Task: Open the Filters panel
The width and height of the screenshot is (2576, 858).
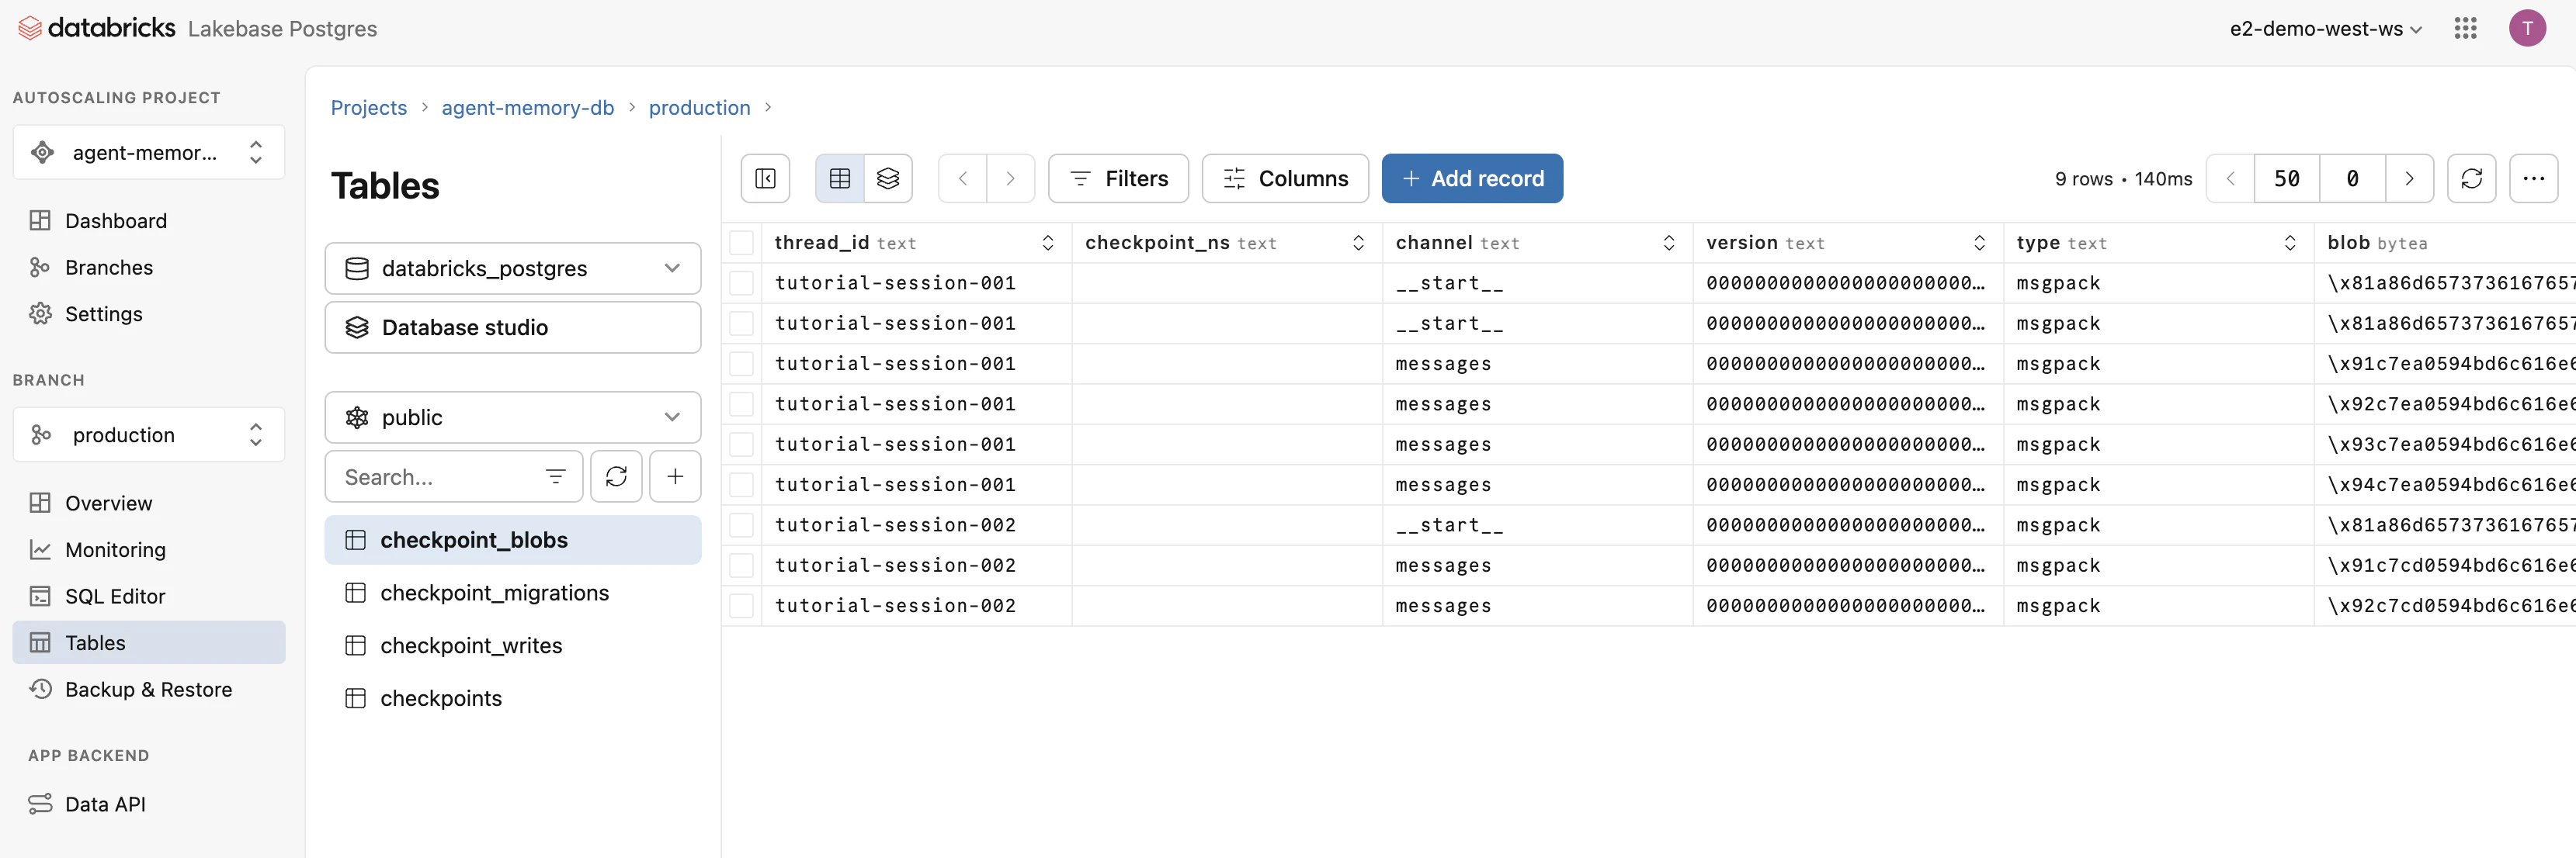Action: [x=1118, y=178]
